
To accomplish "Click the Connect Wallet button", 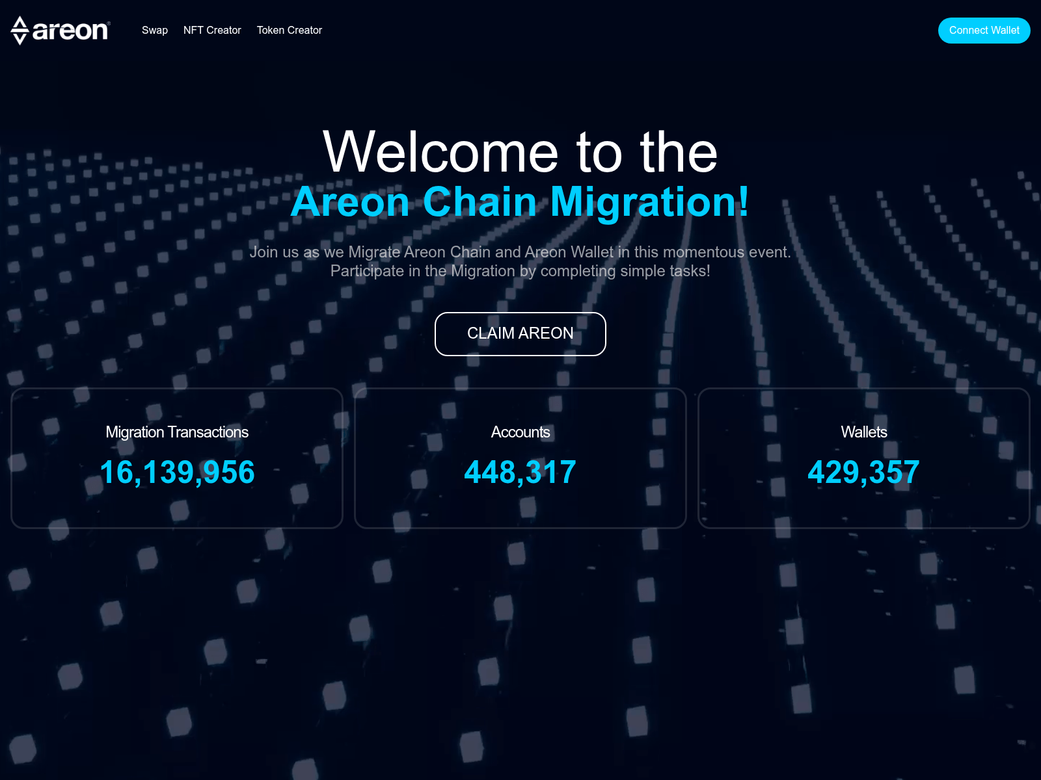I will coord(984,31).
